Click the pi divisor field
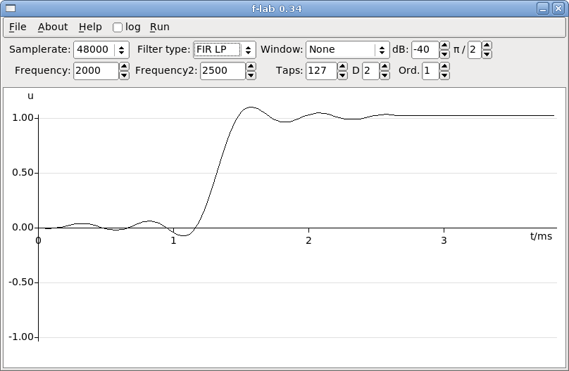This screenshot has height=371, width=569. (x=475, y=50)
